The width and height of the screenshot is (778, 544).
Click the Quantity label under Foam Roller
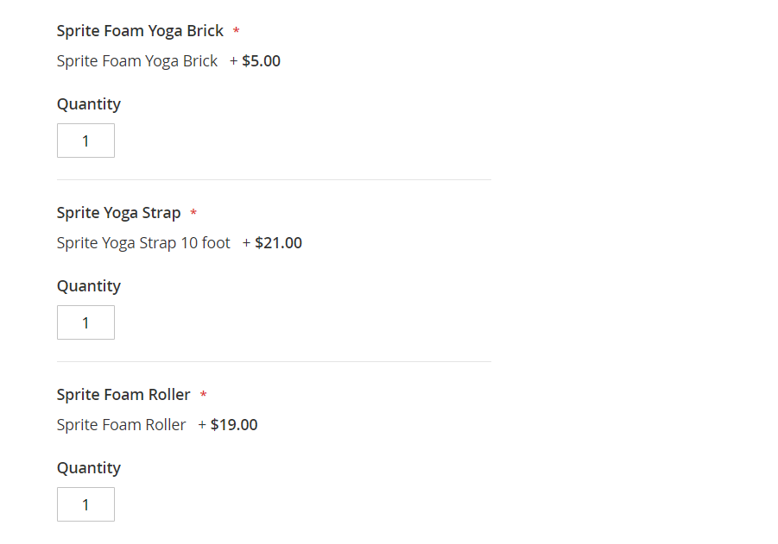click(x=89, y=468)
